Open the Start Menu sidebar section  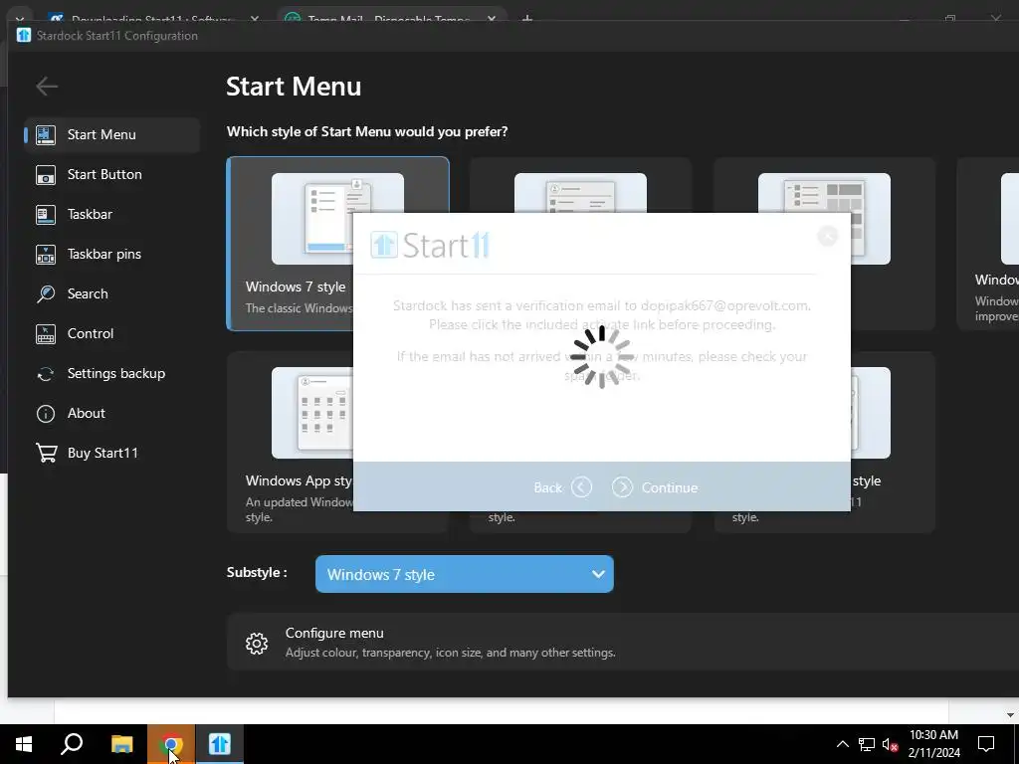pyautogui.click(x=111, y=134)
